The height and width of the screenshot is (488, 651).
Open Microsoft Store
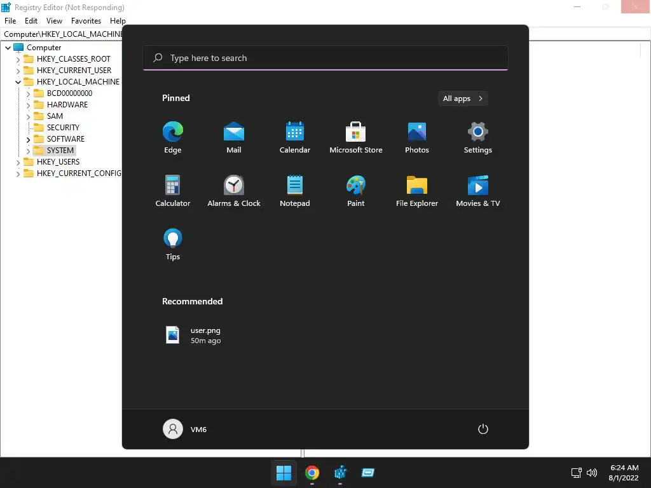pos(356,138)
